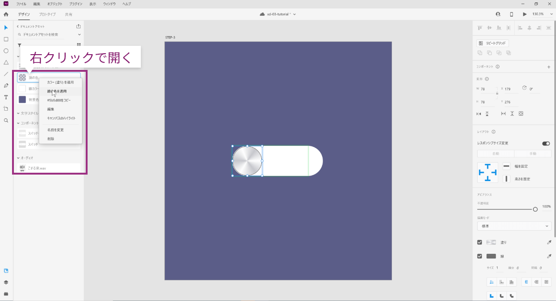Select the 手動 responsive mode
Image resolution: width=556 pixels, height=301 pixels.
coord(533,154)
